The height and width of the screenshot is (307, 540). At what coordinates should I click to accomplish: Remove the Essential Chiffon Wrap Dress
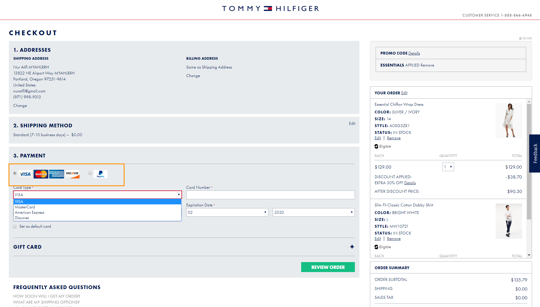tap(394, 138)
